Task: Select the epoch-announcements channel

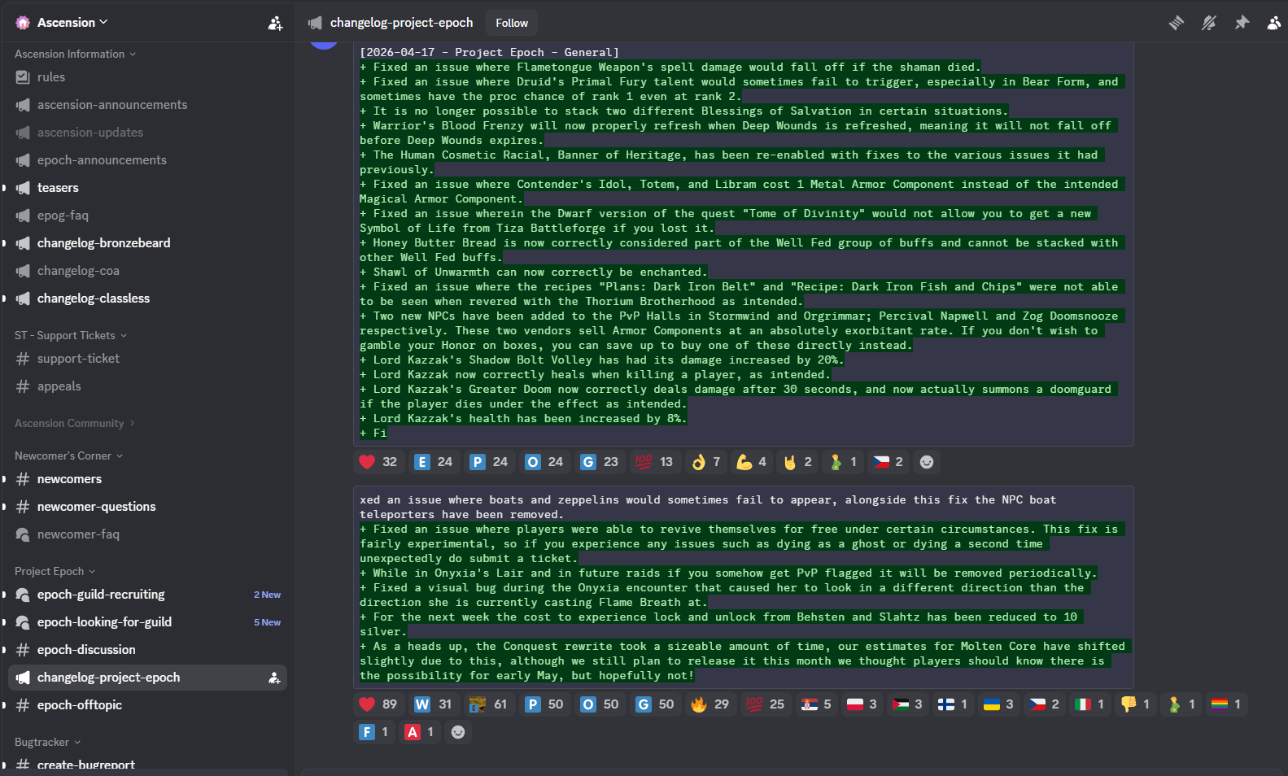Action: pos(147,160)
